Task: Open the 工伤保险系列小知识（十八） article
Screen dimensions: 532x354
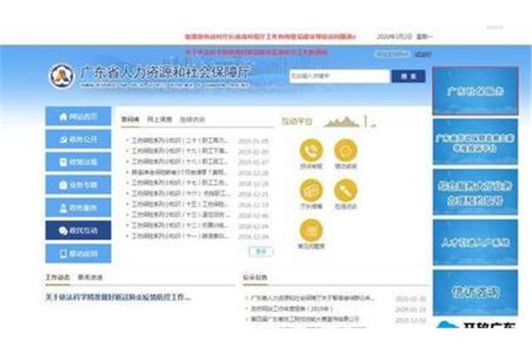Action: pyautogui.click(x=180, y=162)
